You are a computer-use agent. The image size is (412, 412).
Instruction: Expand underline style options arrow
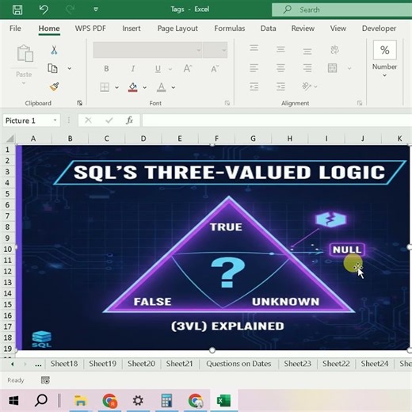click(170, 69)
